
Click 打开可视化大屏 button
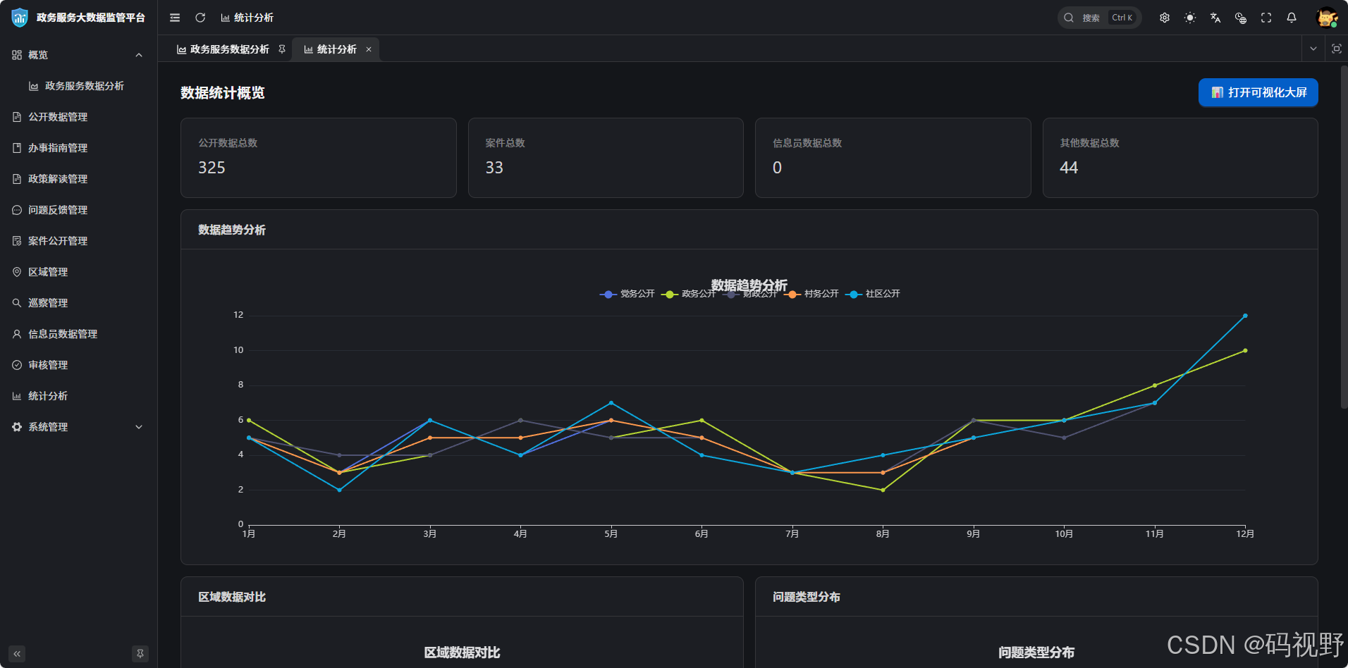(x=1258, y=92)
